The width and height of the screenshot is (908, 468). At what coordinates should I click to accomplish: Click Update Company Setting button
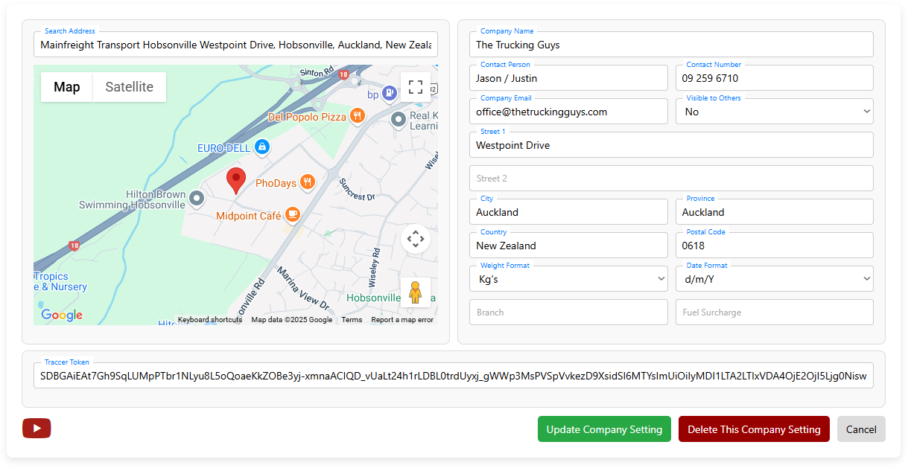(x=604, y=429)
